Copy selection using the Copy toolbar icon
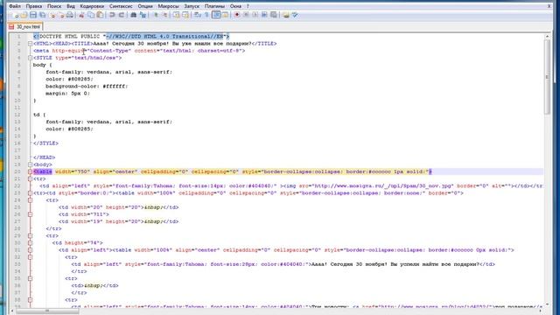Viewport: 560px width, 315px height. (91, 15)
